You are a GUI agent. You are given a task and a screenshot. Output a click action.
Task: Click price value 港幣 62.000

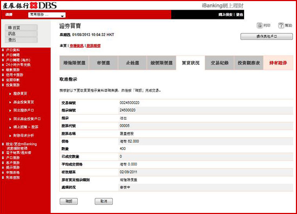pyautogui.click(x=129, y=141)
